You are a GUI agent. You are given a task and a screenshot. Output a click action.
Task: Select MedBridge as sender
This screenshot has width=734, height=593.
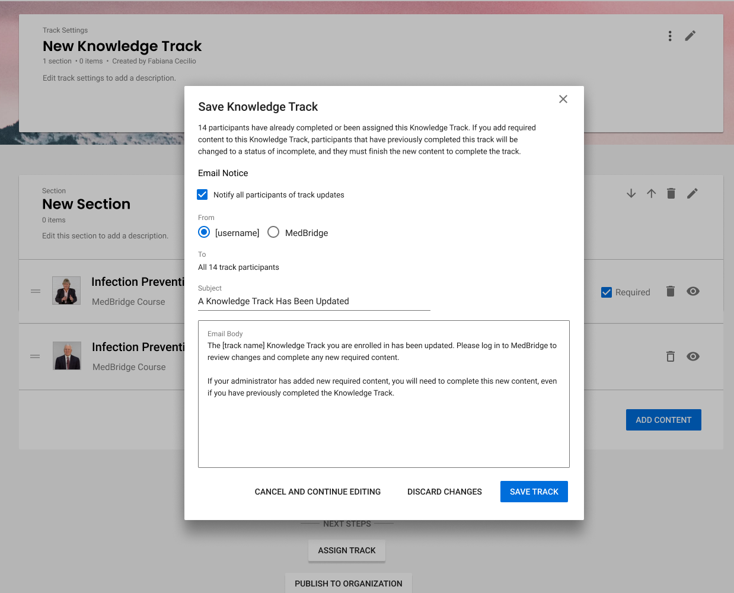[273, 232]
